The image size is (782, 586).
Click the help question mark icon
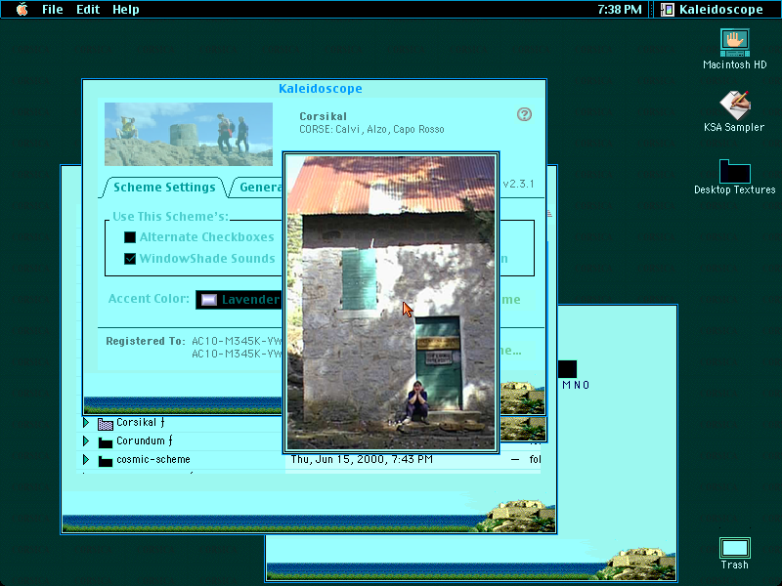tap(524, 114)
